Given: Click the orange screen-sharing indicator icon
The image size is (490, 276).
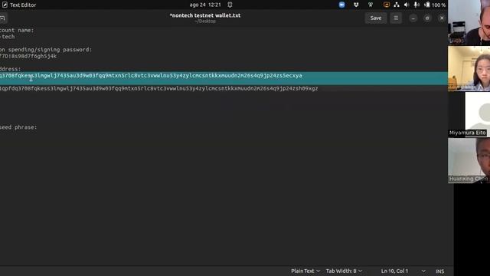Looking at the screenshot, I should (x=387, y=5).
